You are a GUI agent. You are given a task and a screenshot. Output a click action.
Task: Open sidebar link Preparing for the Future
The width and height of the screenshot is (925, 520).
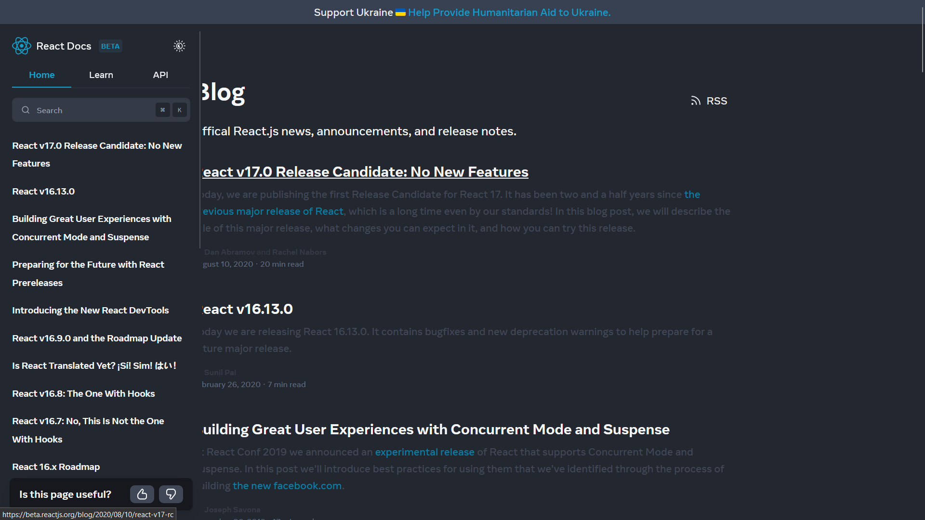88,273
